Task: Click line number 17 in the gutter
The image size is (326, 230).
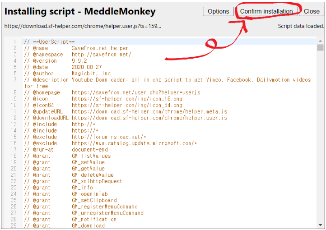Action: point(14,149)
